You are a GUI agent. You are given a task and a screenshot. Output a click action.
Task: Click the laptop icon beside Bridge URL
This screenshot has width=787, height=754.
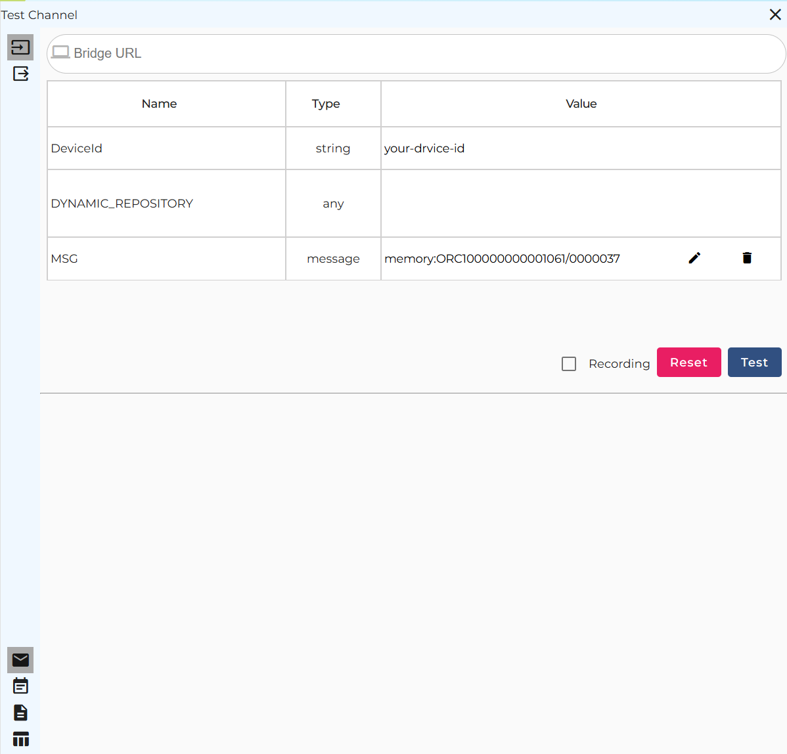point(60,52)
